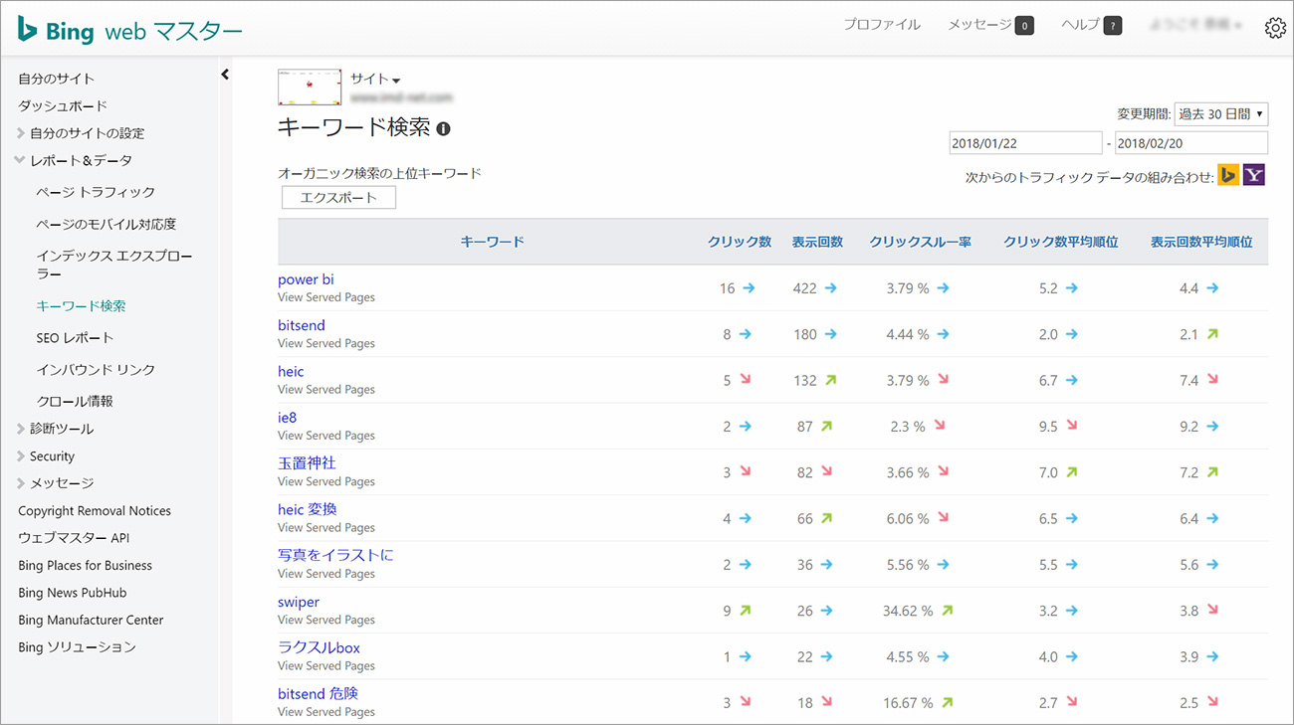View Served Pages for swiper
This screenshot has width=1294, height=725.
[x=326, y=620]
